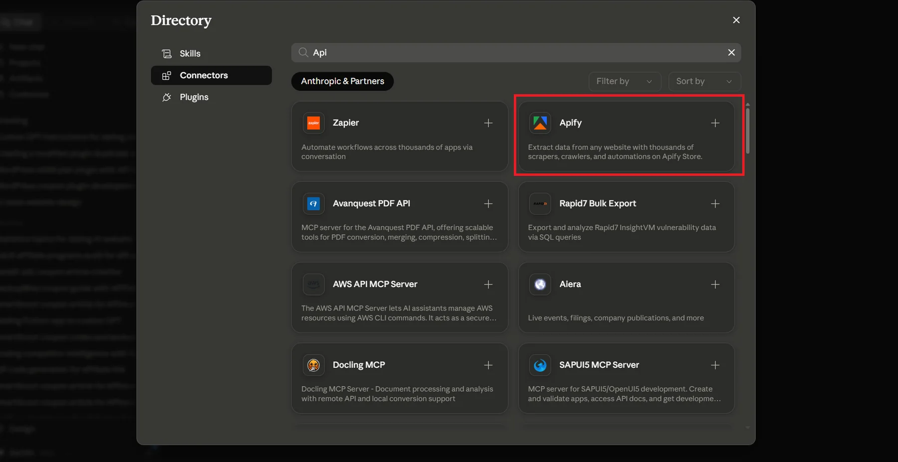The image size is (898, 462).
Task: Open the Aiera connector title
Action: (x=570, y=284)
